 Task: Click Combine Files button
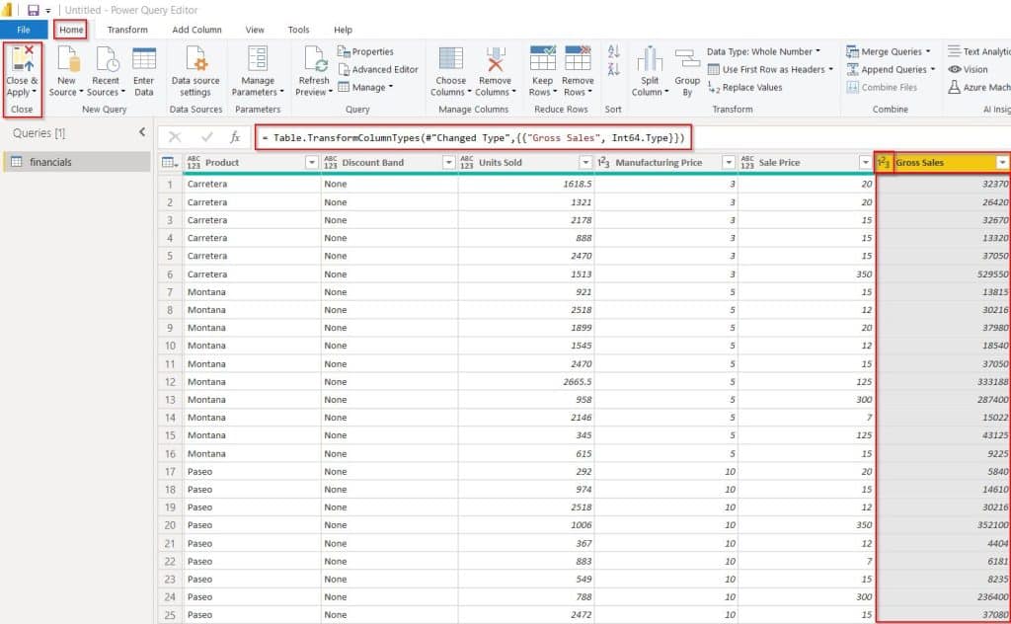tap(882, 87)
